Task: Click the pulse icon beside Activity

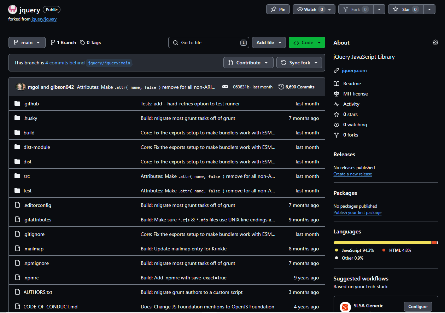Action: pyautogui.click(x=336, y=104)
